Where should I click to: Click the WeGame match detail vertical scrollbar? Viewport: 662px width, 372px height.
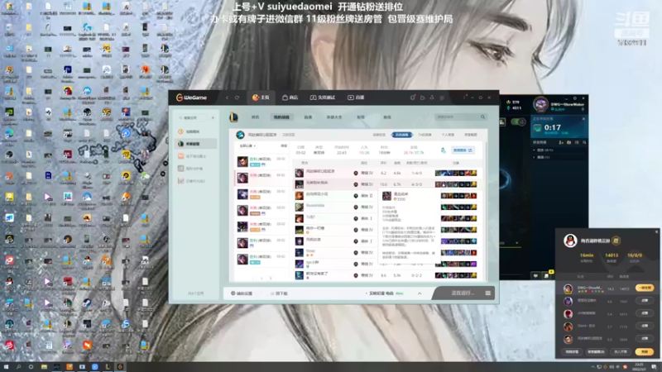click(x=486, y=211)
